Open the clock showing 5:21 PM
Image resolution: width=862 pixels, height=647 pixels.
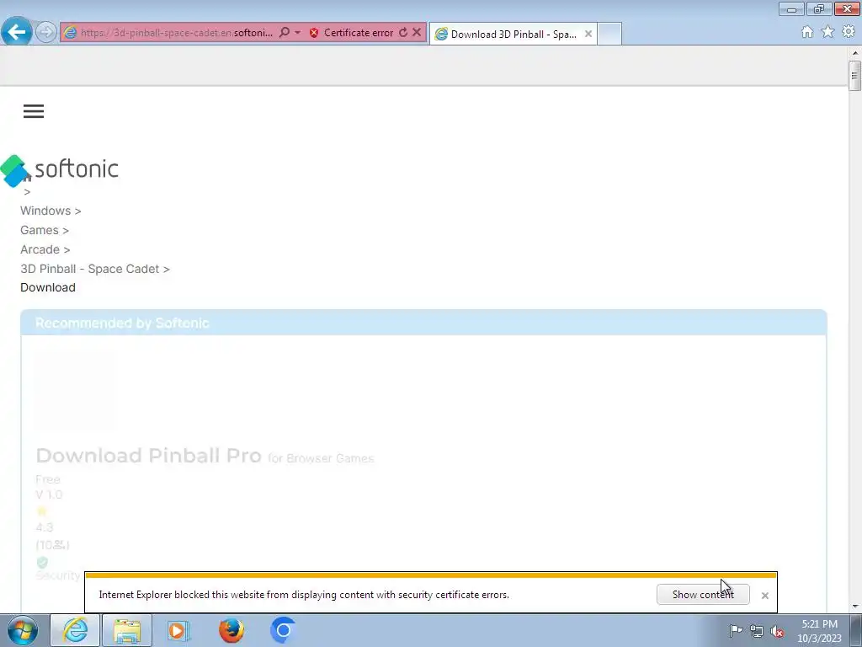click(819, 630)
